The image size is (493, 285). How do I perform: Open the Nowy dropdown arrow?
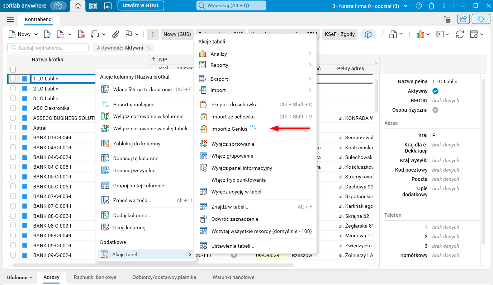coord(36,34)
